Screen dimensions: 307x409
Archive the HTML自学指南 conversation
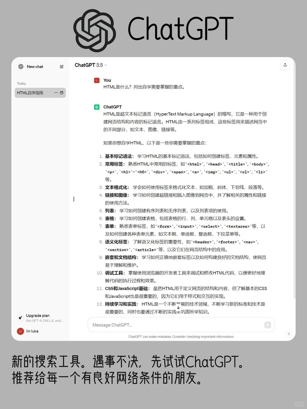62,93
